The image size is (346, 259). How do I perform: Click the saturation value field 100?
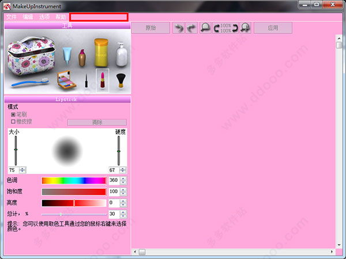[x=114, y=192]
